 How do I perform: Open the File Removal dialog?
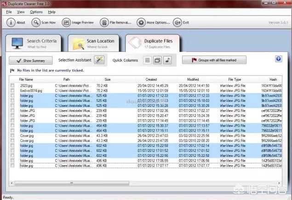[115, 22]
